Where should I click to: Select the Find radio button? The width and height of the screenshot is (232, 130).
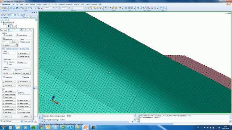pyautogui.click(x=7, y=121)
